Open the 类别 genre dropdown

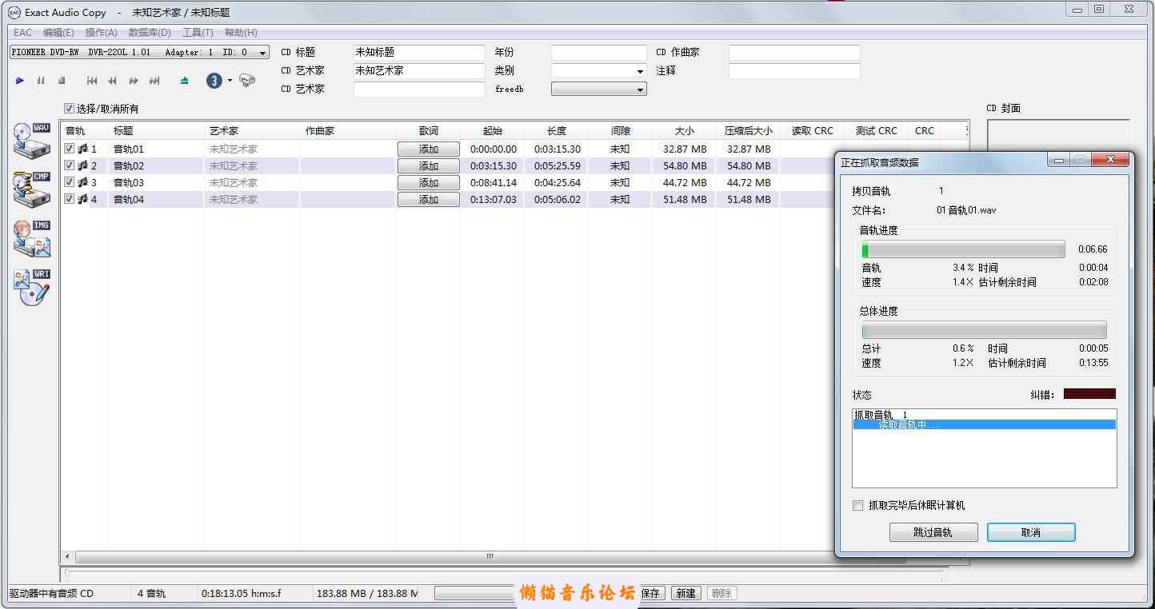click(599, 70)
